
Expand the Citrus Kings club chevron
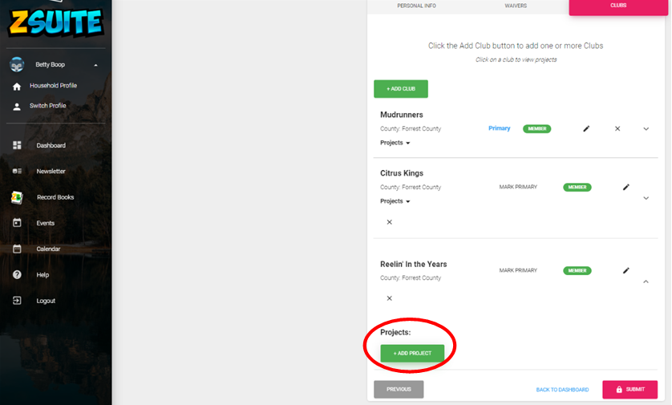pyautogui.click(x=646, y=198)
